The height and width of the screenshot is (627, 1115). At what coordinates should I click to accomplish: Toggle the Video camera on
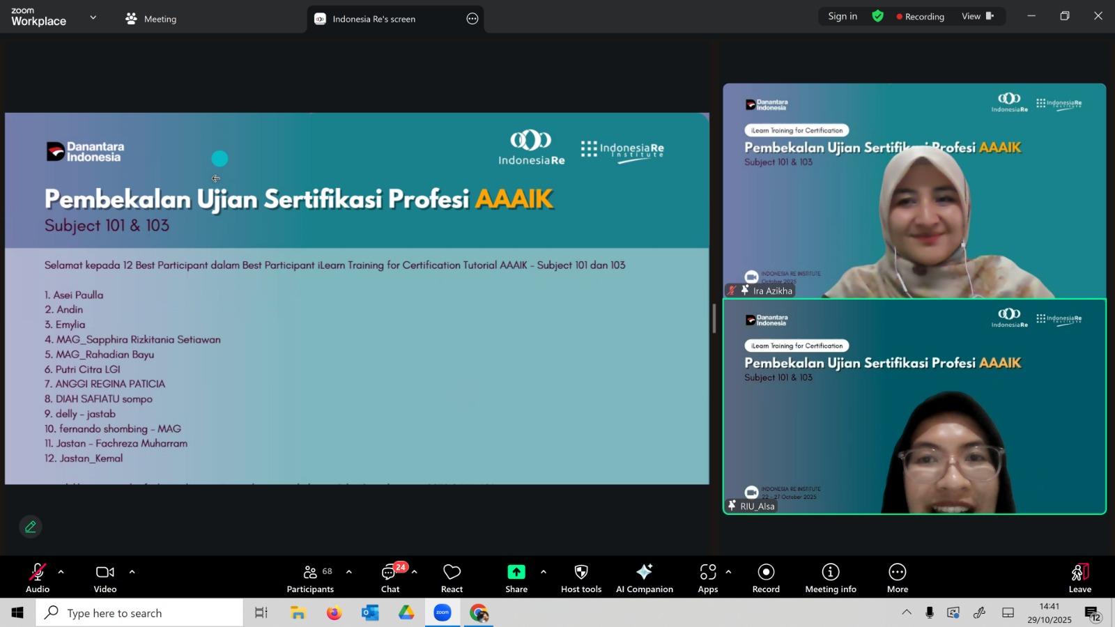pos(105,578)
